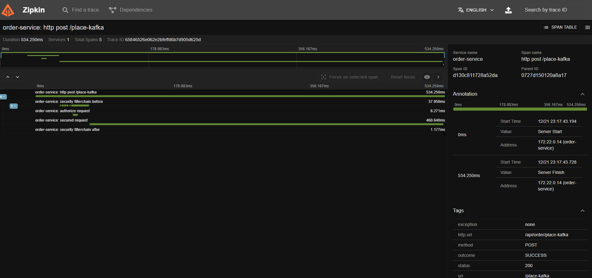Image resolution: width=592 pixels, height=278 pixels.
Task: Collapse the security filterchain before children toggle
Action: pyautogui.click(x=14, y=106)
